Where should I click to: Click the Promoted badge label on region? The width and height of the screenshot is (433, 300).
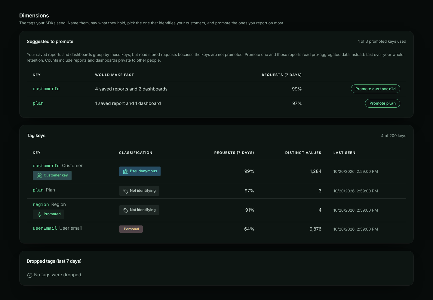click(52, 214)
